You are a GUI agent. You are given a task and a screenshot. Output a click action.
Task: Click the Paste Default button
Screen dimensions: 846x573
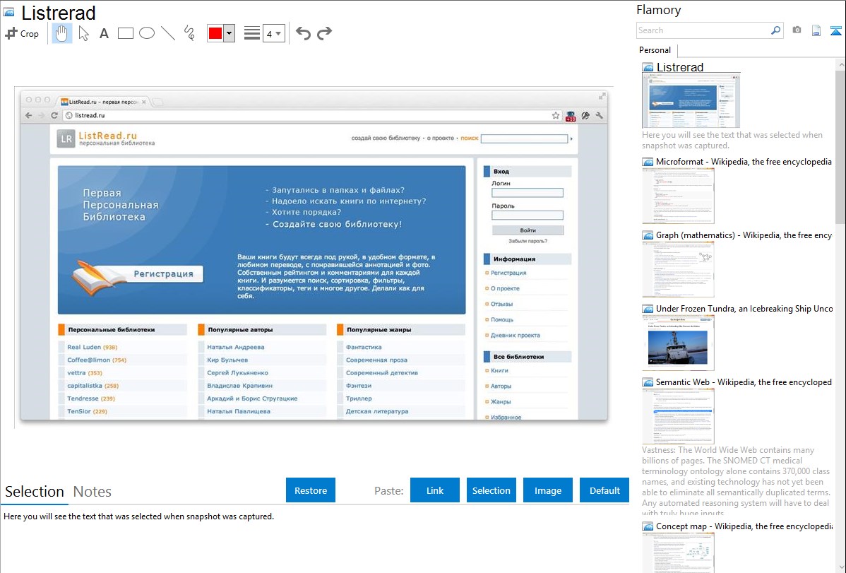click(604, 490)
